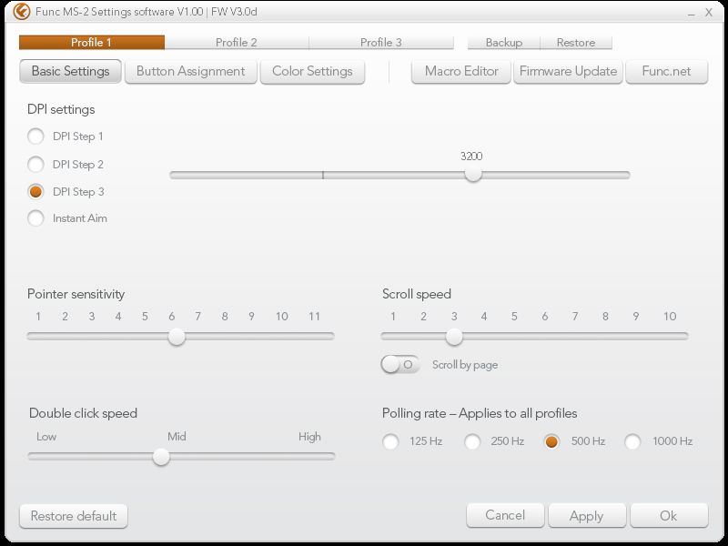Open the Button Assignment section
Screen dimensions: 728x546
click(x=191, y=72)
